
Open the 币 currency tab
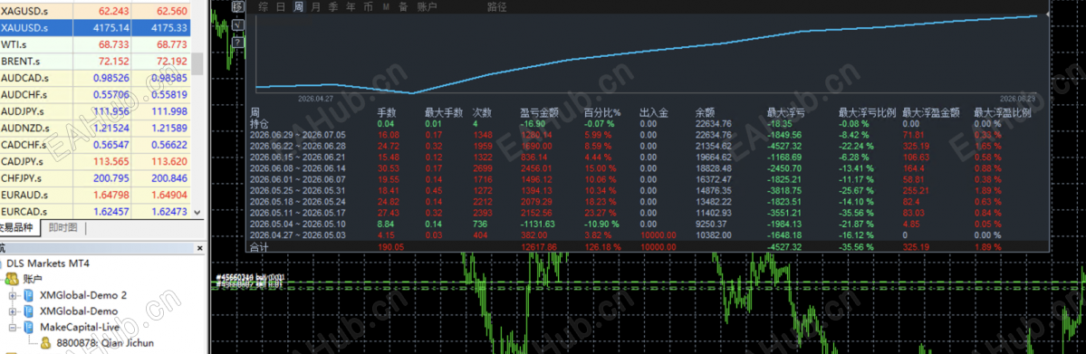pyautogui.click(x=368, y=7)
